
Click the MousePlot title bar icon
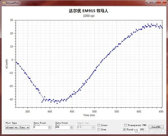tap(3, 3)
